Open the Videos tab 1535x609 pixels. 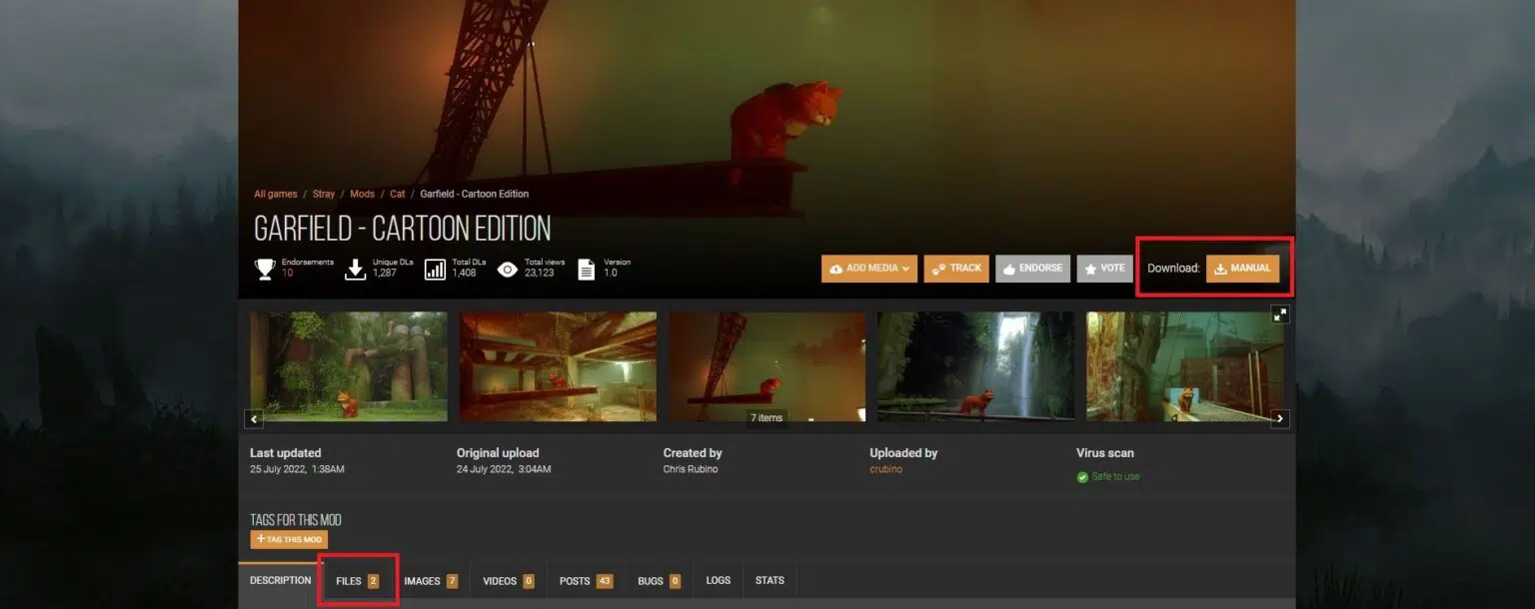(x=509, y=581)
